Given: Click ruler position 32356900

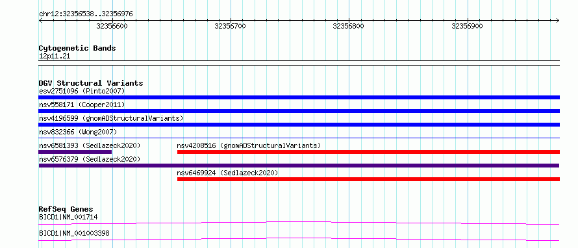Looking at the screenshot, I should point(467,26).
